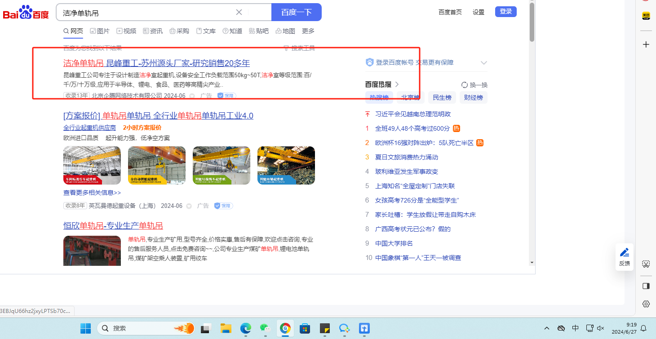Click the Baidu logo
656x339 pixels.
(26, 13)
